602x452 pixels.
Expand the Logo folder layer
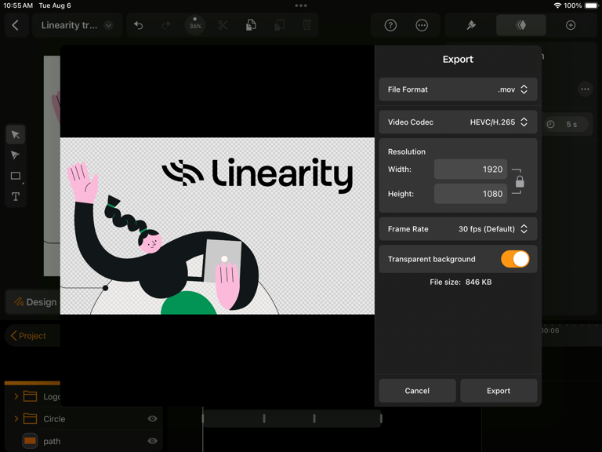coord(16,396)
